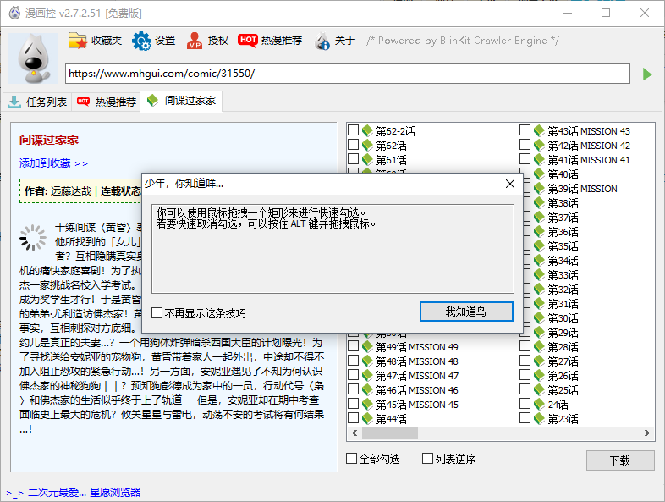Click the book icon of 第33话
The height and width of the screenshot is (502, 665).
pos(539,275)
